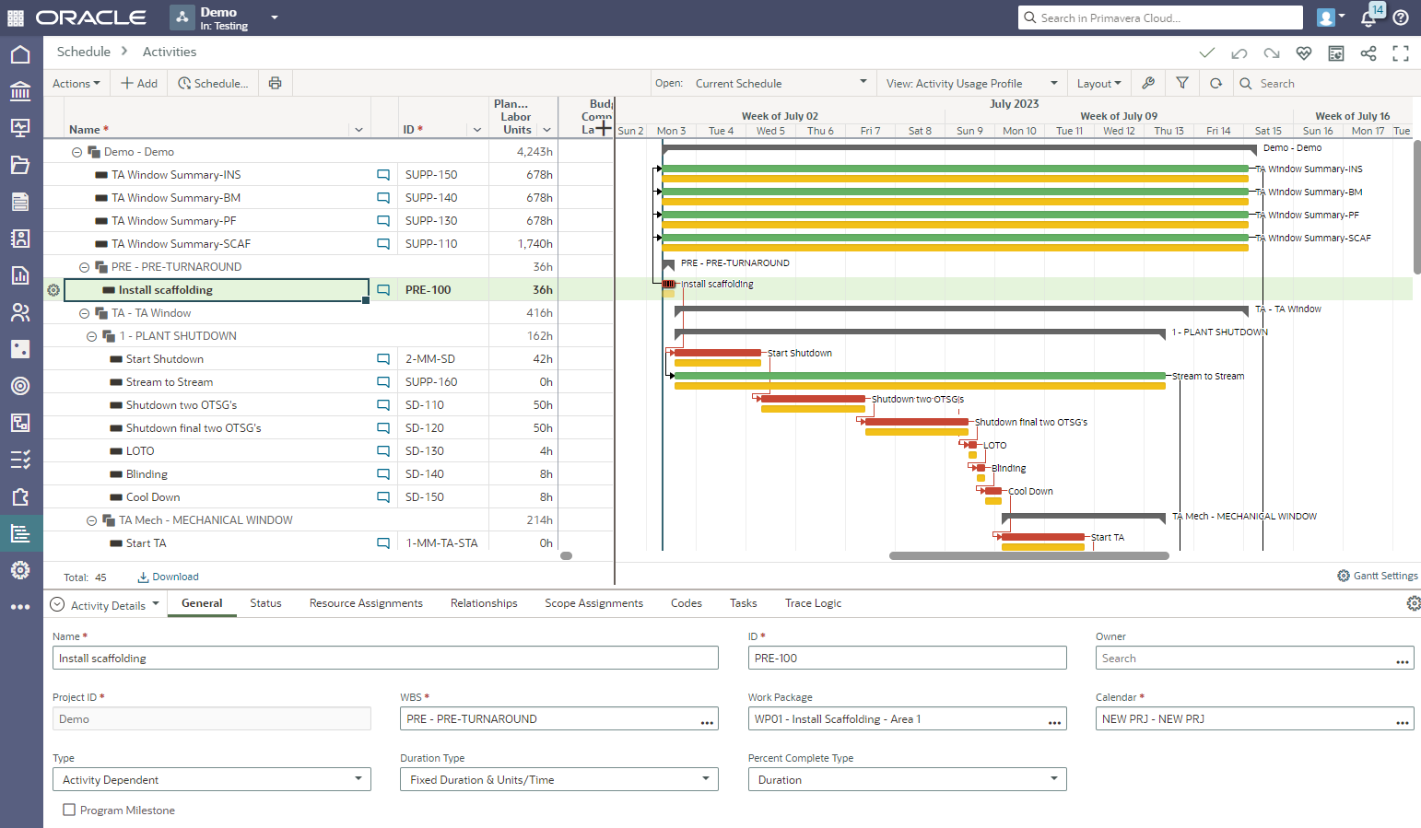Open the filter icon above the Gantt chart
The height and width of the screenshot is (828, 1421).
pos(1182,83)
